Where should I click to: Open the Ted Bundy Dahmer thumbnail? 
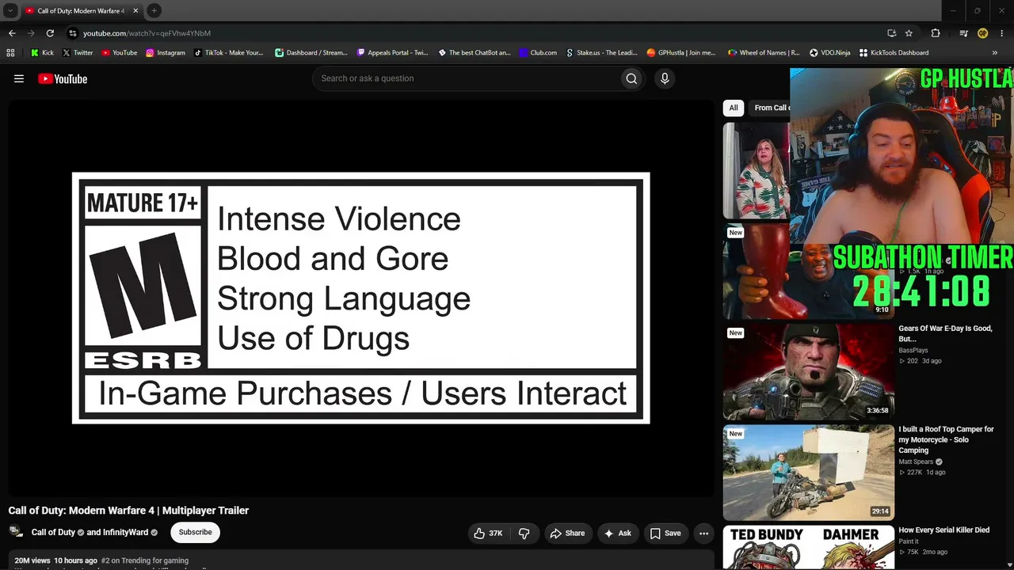click(808, 548)
